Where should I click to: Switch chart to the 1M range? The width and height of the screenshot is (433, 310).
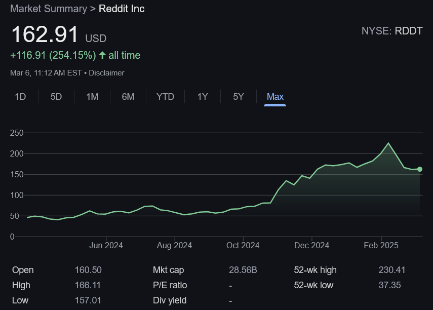92,97
